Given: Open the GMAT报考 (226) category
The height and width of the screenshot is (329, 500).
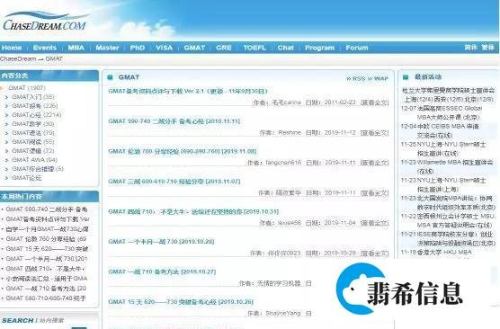Looking at the screenshot, I should coord(35,106).
